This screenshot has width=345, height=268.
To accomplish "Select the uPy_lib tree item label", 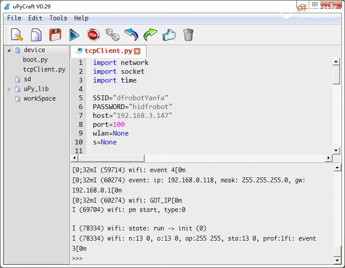I will click(36, 89).
